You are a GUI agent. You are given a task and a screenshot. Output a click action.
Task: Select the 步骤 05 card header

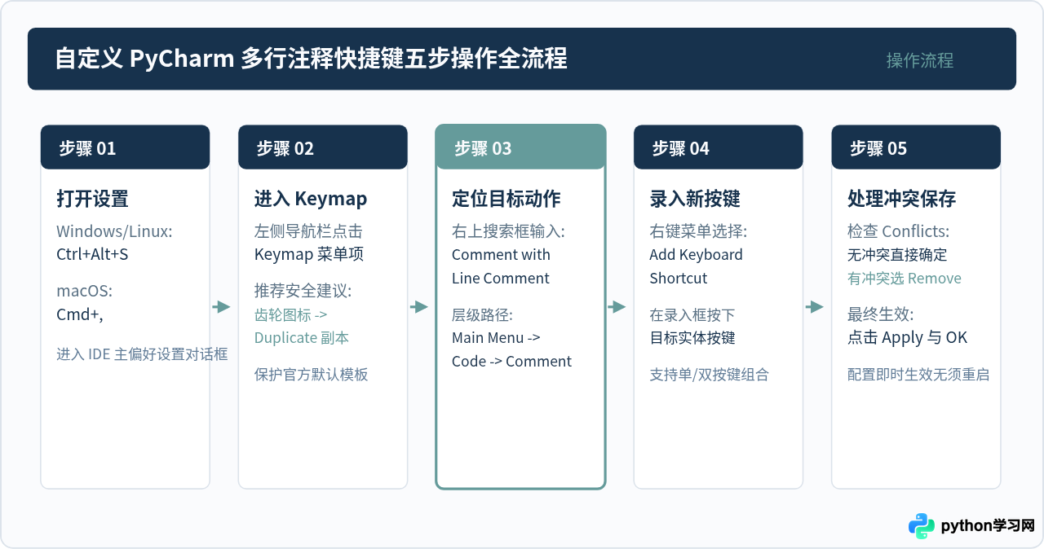(916, 147)
